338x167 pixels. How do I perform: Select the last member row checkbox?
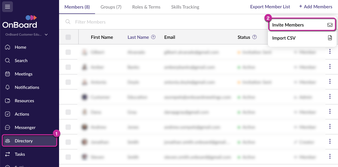pyautogui.click(x=68, y=157)
